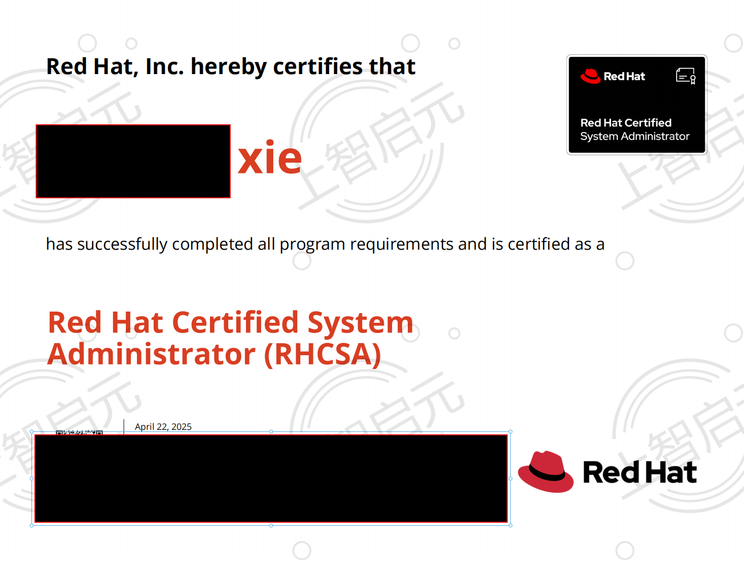Select the date "April 22, 2025"
Viewport: 744px width, 575px height.
click(163, 427)
